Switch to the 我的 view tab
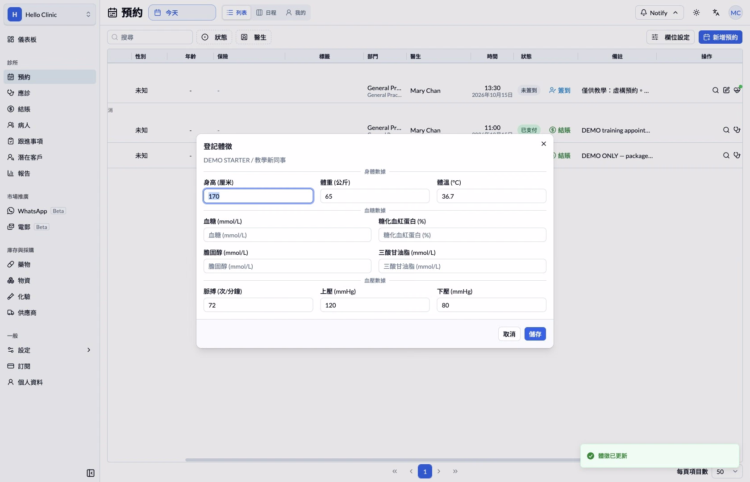The width and height of the screenshot is (750, 482). click(x=296, y=12)
